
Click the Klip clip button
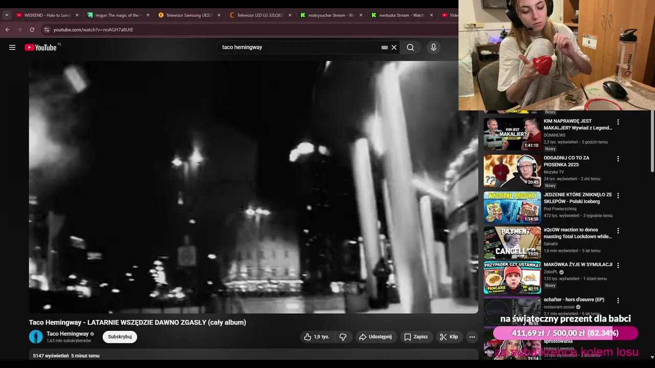[449, 337]
